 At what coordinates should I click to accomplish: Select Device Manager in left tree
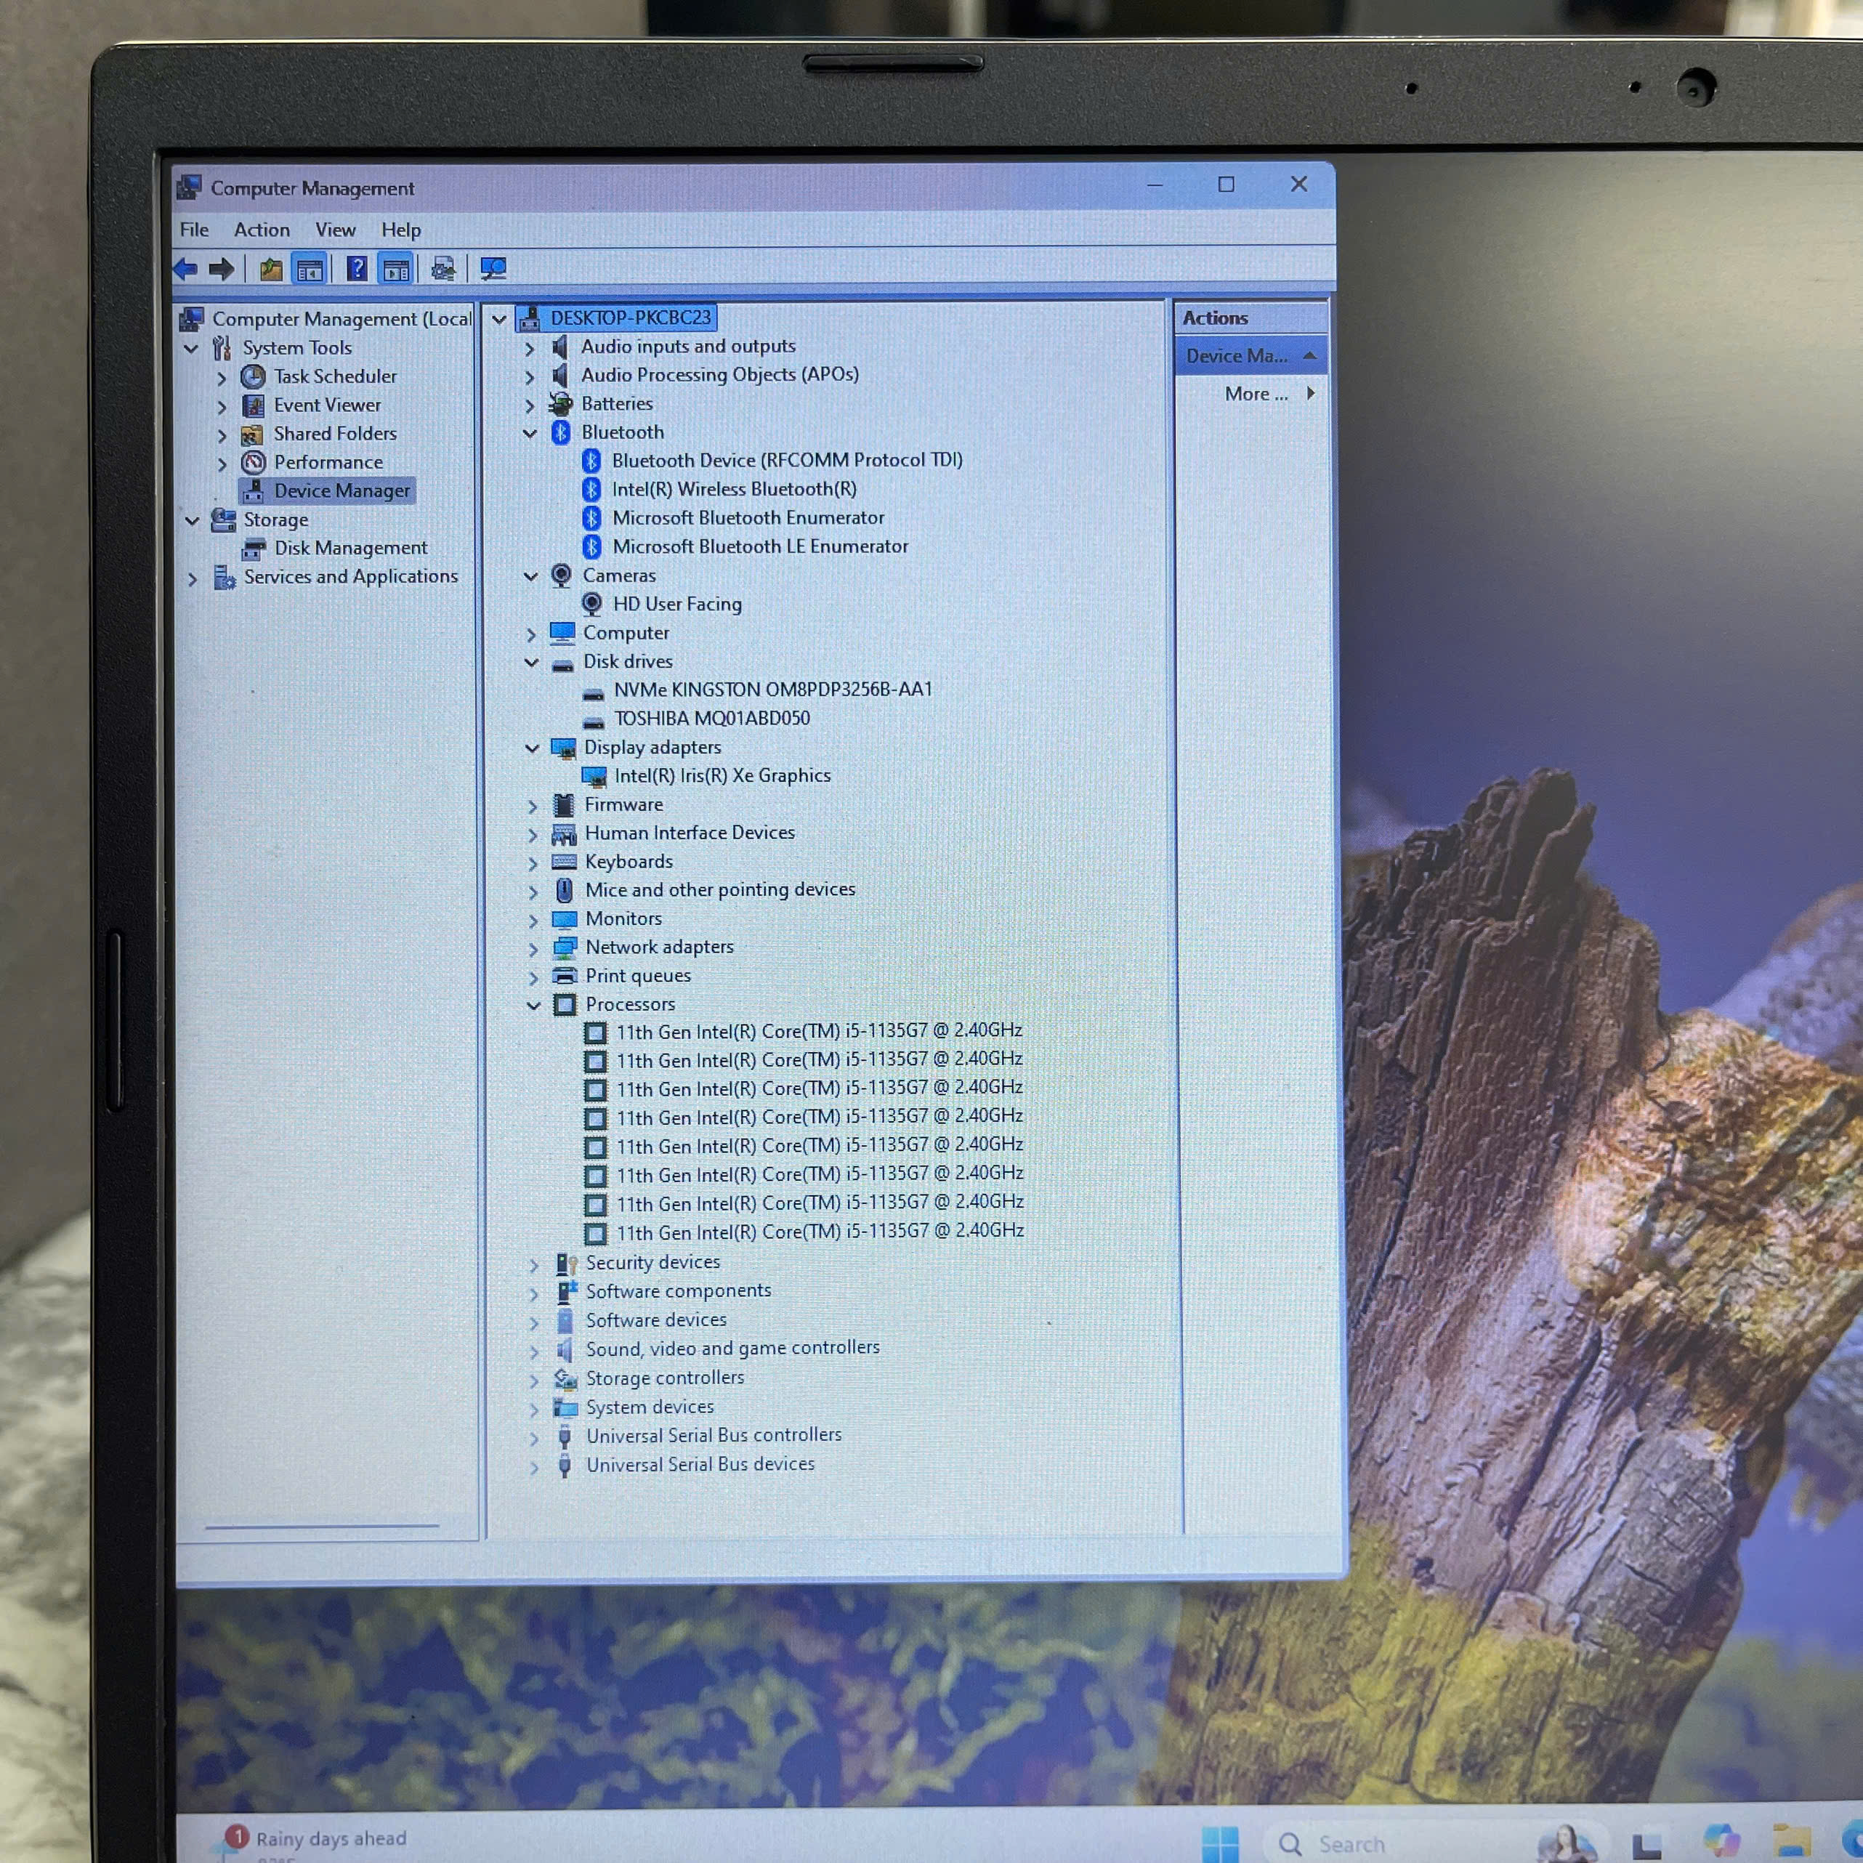[342, 491]
